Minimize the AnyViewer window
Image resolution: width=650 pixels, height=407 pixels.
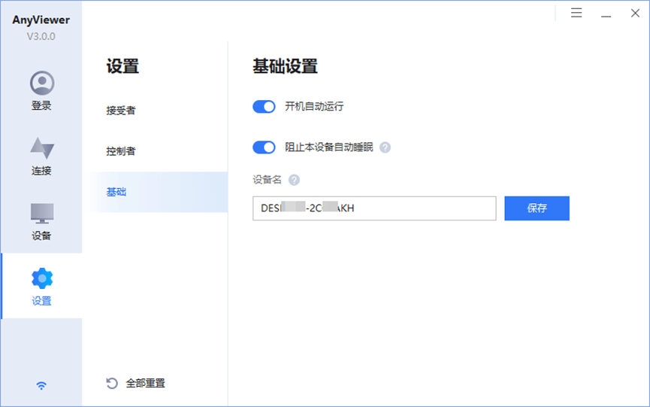tap(606, 13)
